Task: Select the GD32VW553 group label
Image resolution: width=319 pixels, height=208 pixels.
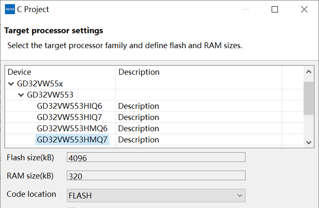Action: (x=50, y=95)
